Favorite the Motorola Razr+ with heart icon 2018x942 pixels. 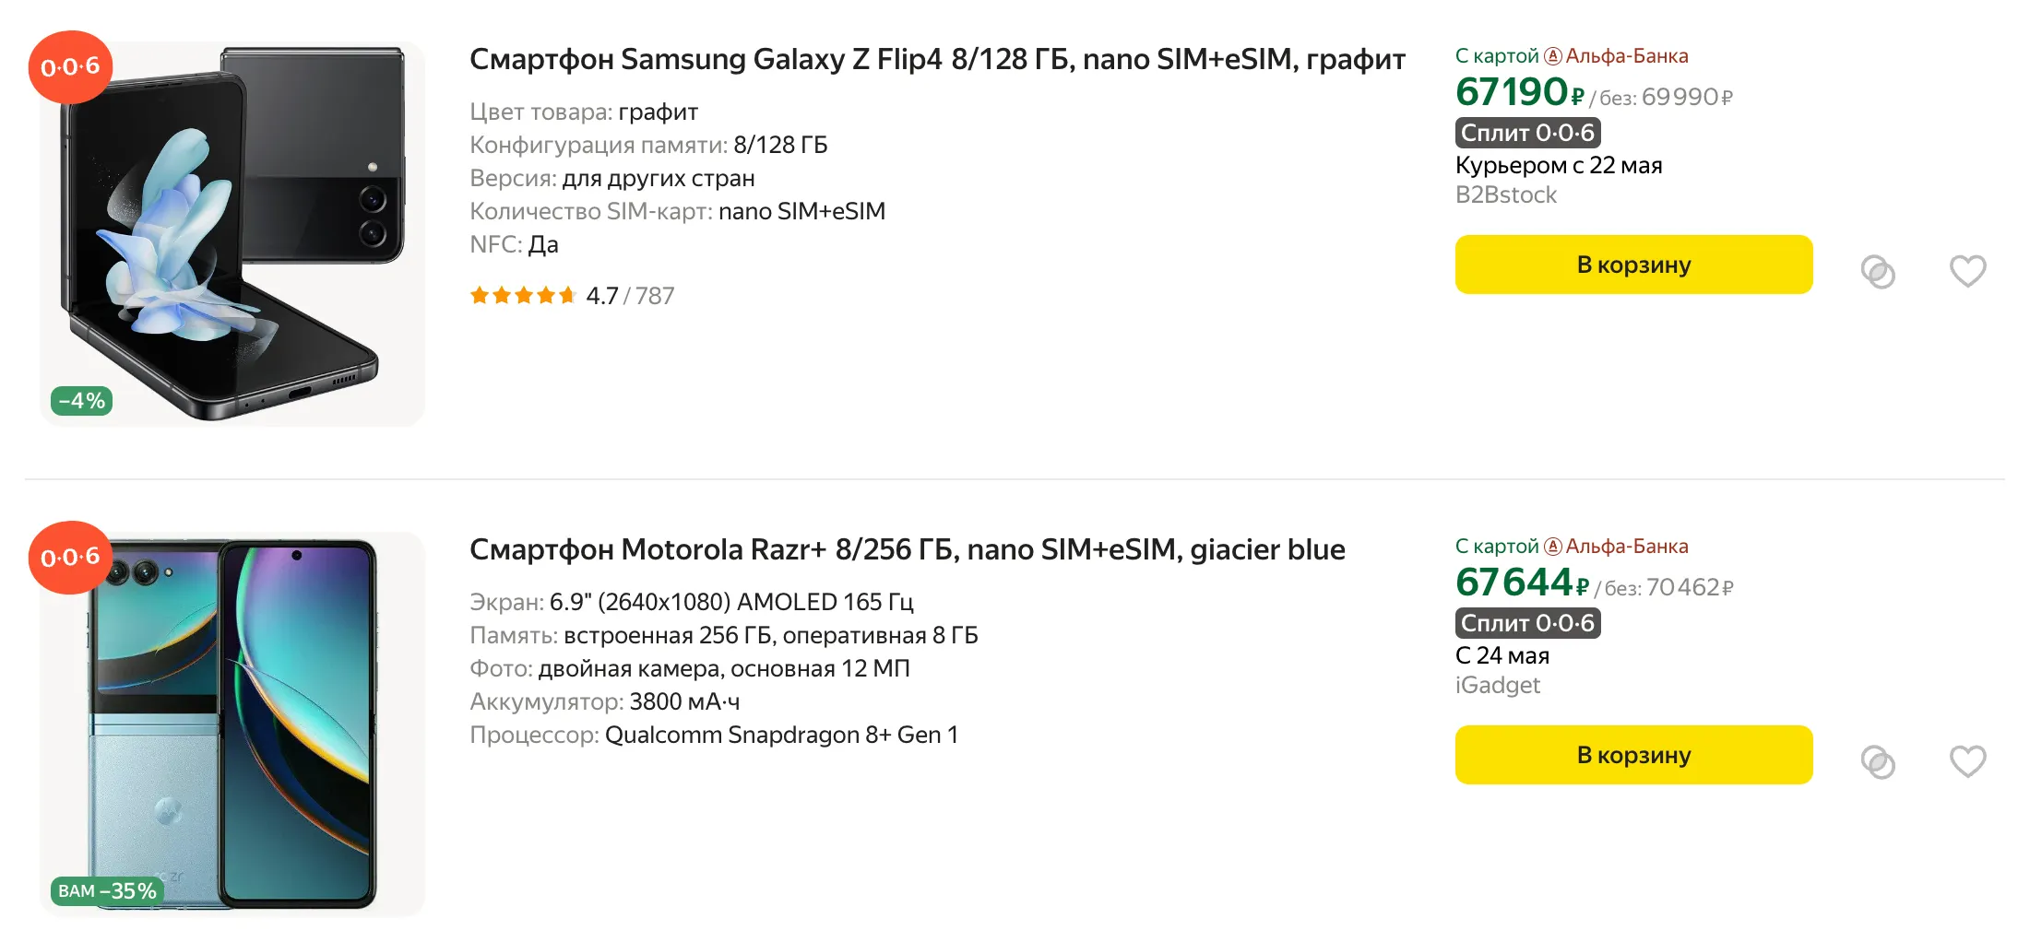click(1966, 761)
